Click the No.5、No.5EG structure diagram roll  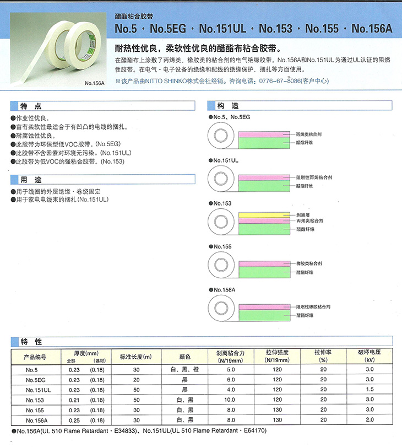click(x=221, y=136)
